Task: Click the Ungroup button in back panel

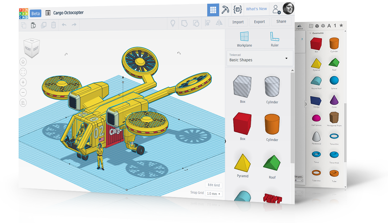Action: [299, 27]
